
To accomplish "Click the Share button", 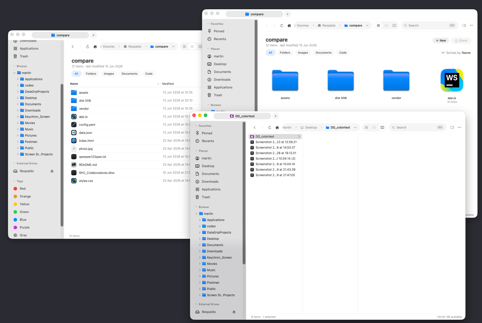I will 461,41.
